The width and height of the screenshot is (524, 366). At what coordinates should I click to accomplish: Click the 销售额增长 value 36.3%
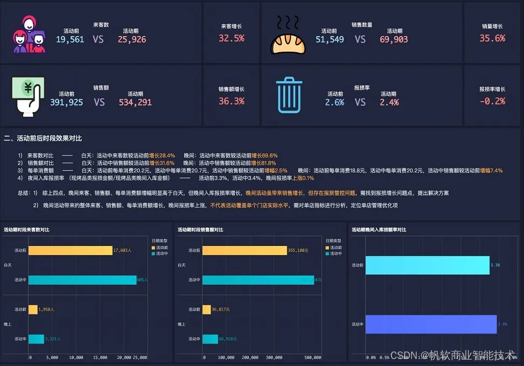pos(232,101)
